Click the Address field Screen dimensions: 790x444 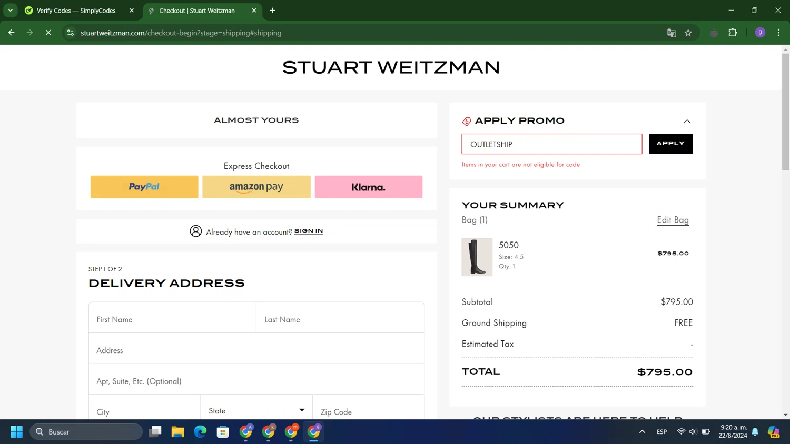click(x=256, y=348)
